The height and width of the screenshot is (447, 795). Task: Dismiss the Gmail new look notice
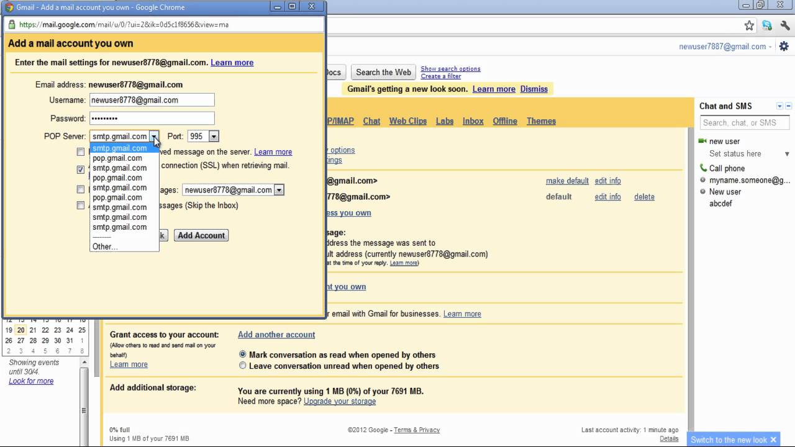(x=534, y=89)
